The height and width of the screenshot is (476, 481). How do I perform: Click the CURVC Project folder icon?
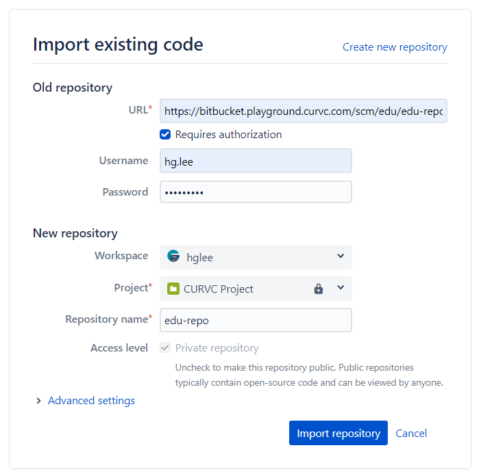(173, 289)
